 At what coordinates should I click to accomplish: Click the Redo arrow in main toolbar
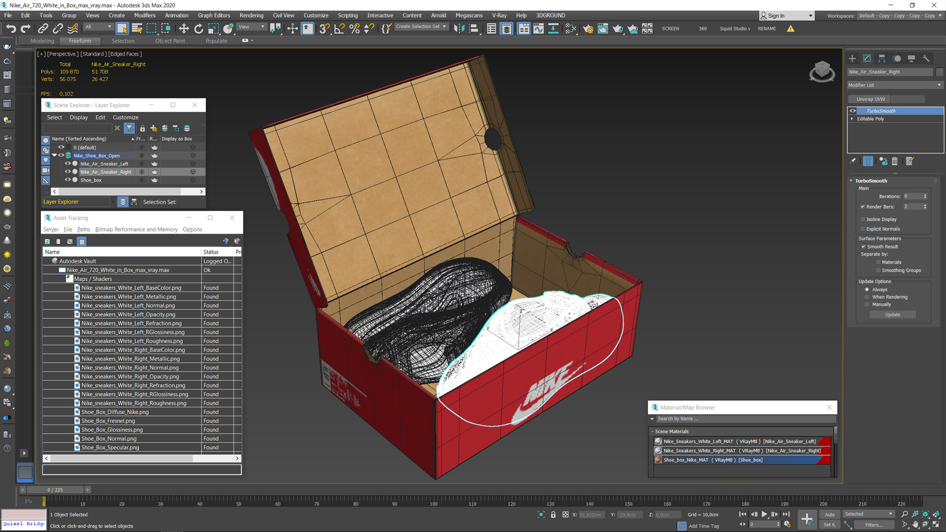pos(26,29)
